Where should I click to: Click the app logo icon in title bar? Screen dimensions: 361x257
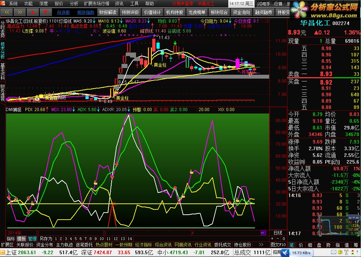click(x=3, y=4)
